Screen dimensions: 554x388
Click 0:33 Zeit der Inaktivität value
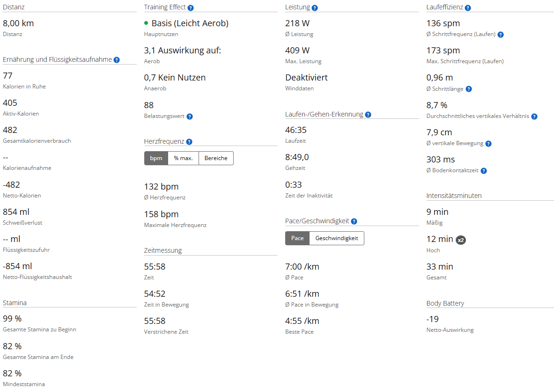(x=294, y=185)
